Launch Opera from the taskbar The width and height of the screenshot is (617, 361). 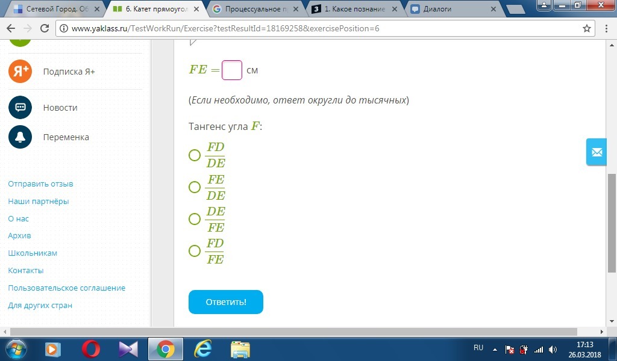point(90,349)
